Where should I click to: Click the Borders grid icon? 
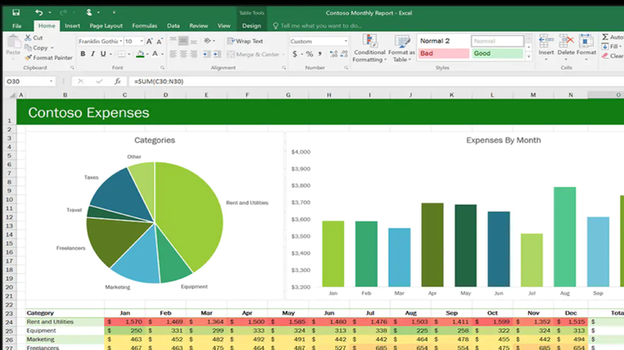click(x=122, y=54)
